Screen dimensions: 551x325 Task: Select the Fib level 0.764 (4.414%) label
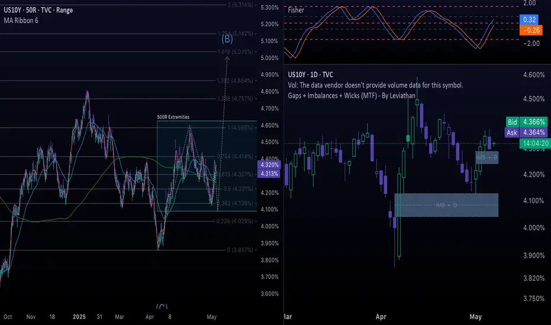tap(235, 156)
